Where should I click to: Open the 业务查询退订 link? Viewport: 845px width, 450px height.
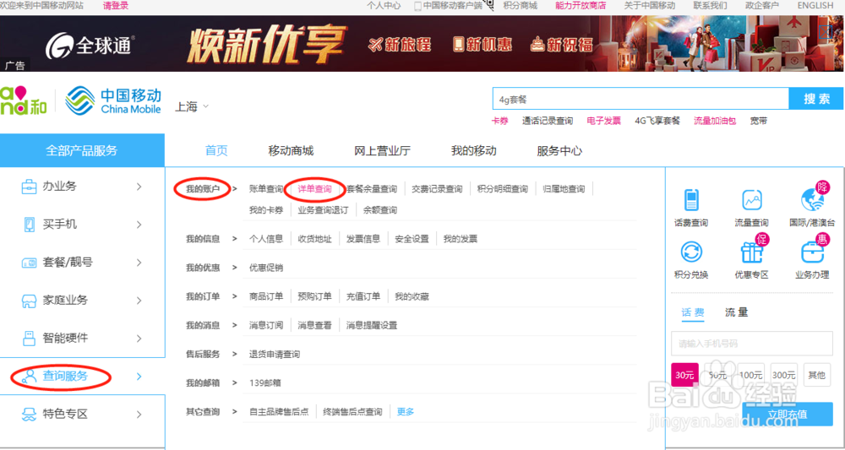coord(324,210)
